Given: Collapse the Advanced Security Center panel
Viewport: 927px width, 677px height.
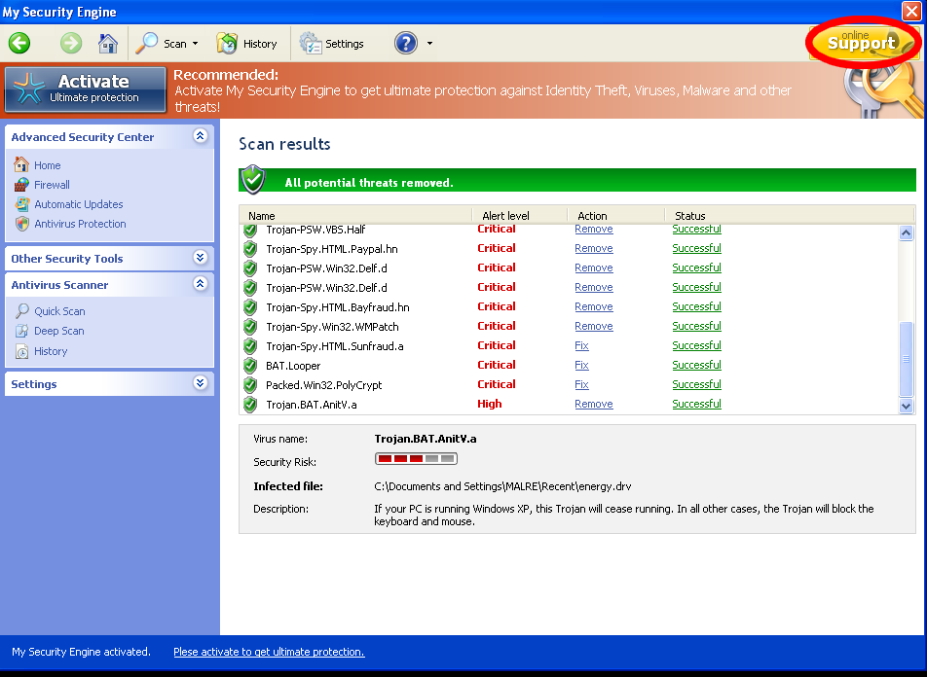Looking at the screenshot, I should (200, 136).
